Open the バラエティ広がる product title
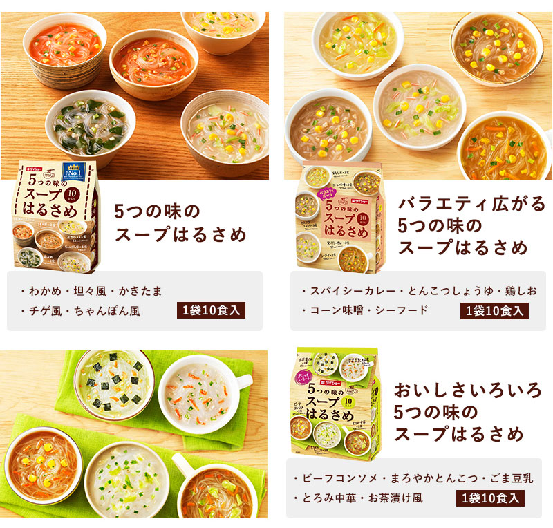 click(x=471, y=226)
